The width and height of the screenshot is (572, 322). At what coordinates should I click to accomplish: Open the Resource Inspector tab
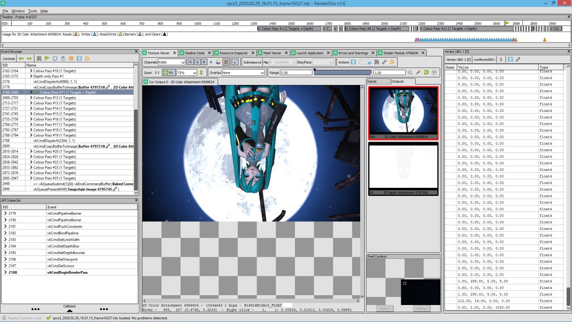[234, 53]
